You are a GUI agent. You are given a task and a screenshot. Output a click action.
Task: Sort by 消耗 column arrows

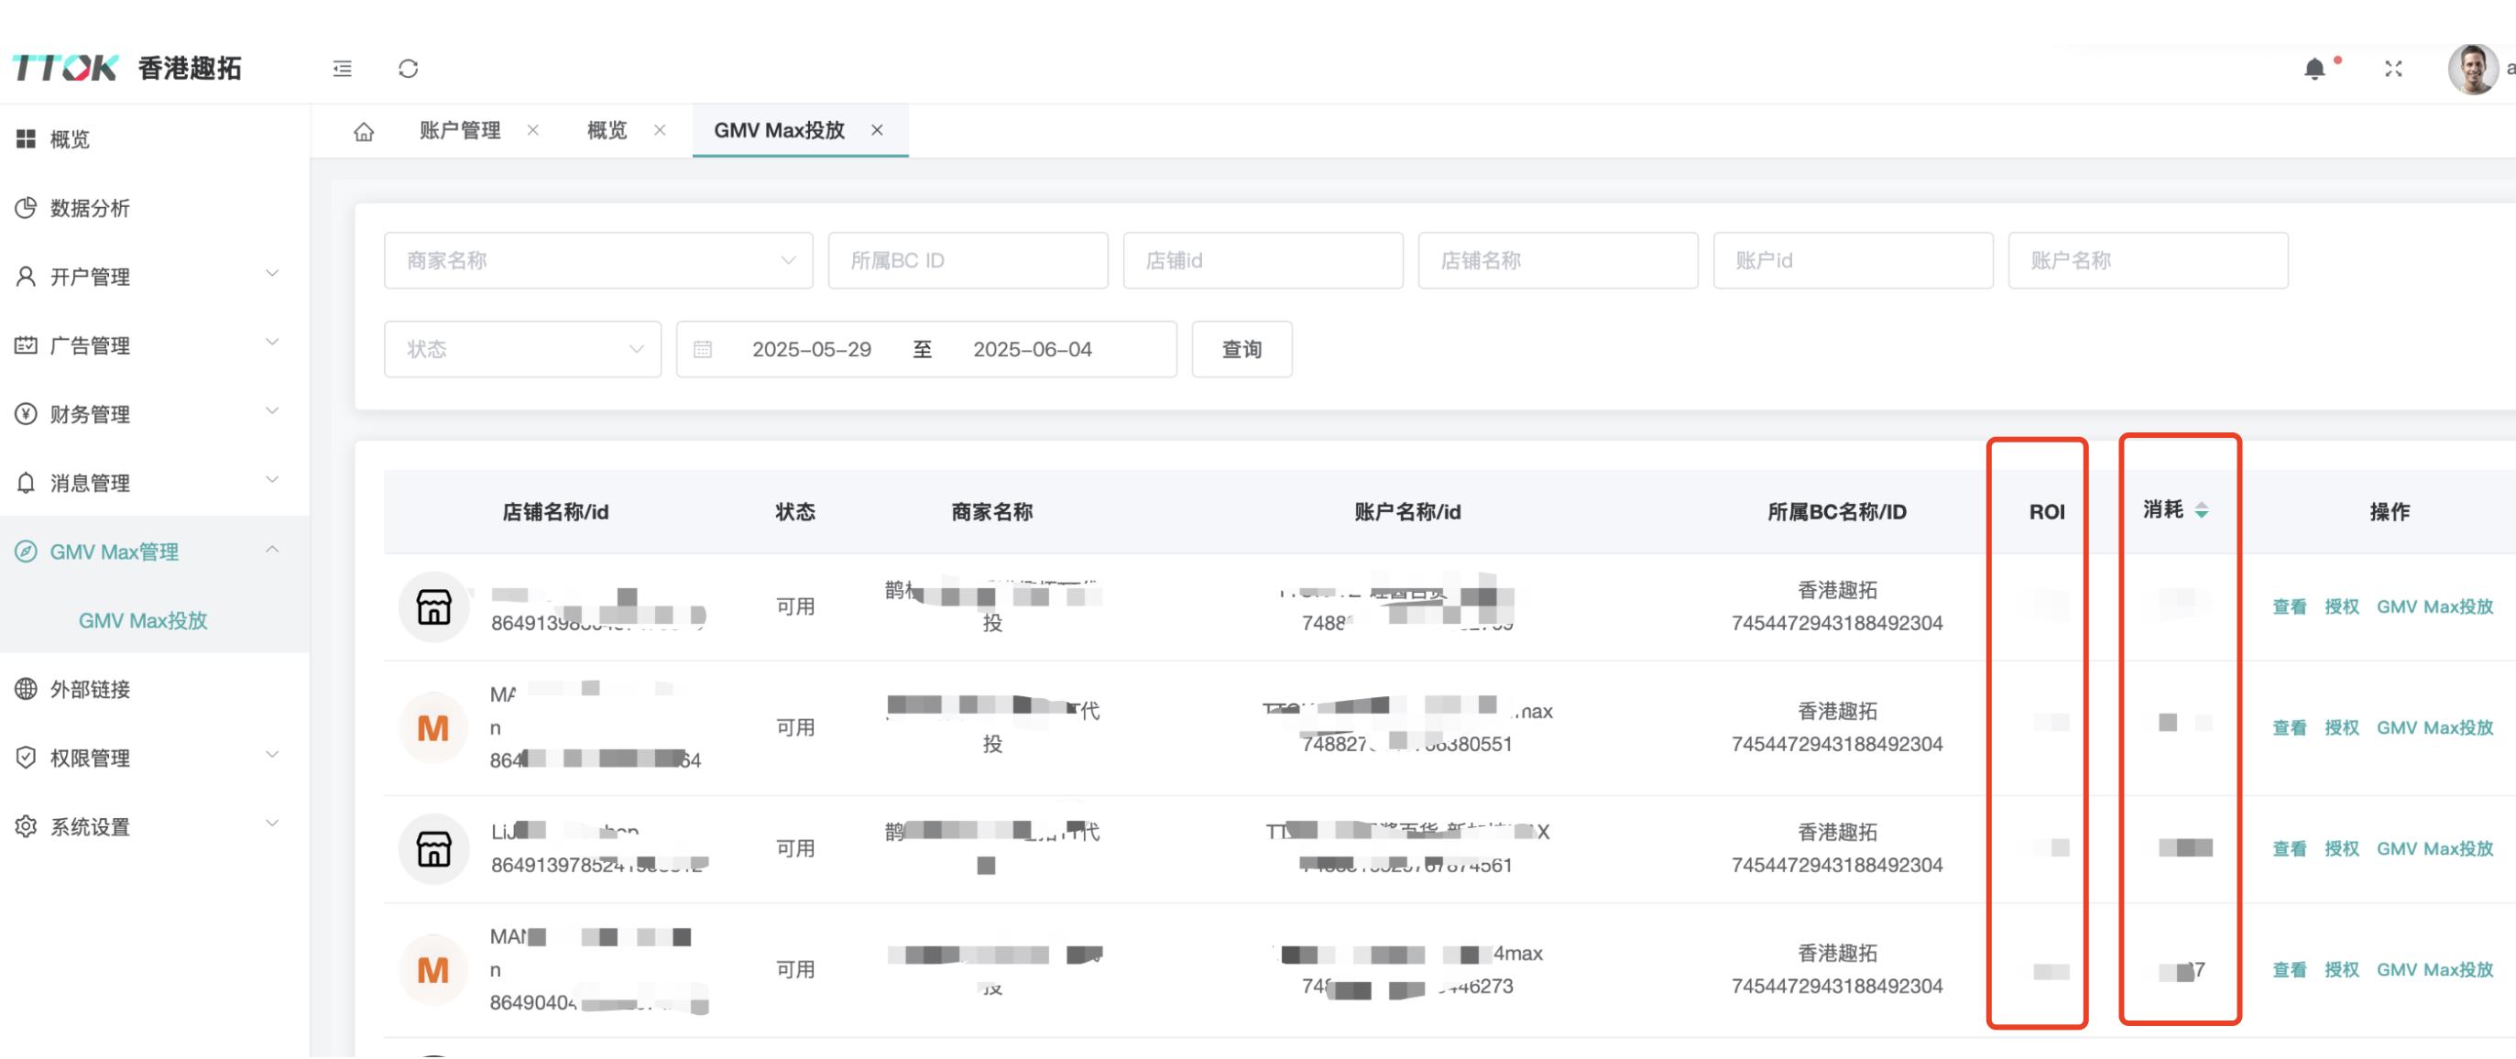(x=2201, y=510)
